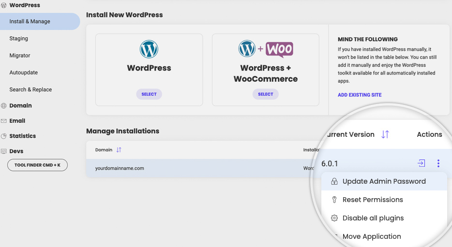Viewport: 452px width, 247px height.
Task: Click the Manage Installations heading
Action: (122, 131)
